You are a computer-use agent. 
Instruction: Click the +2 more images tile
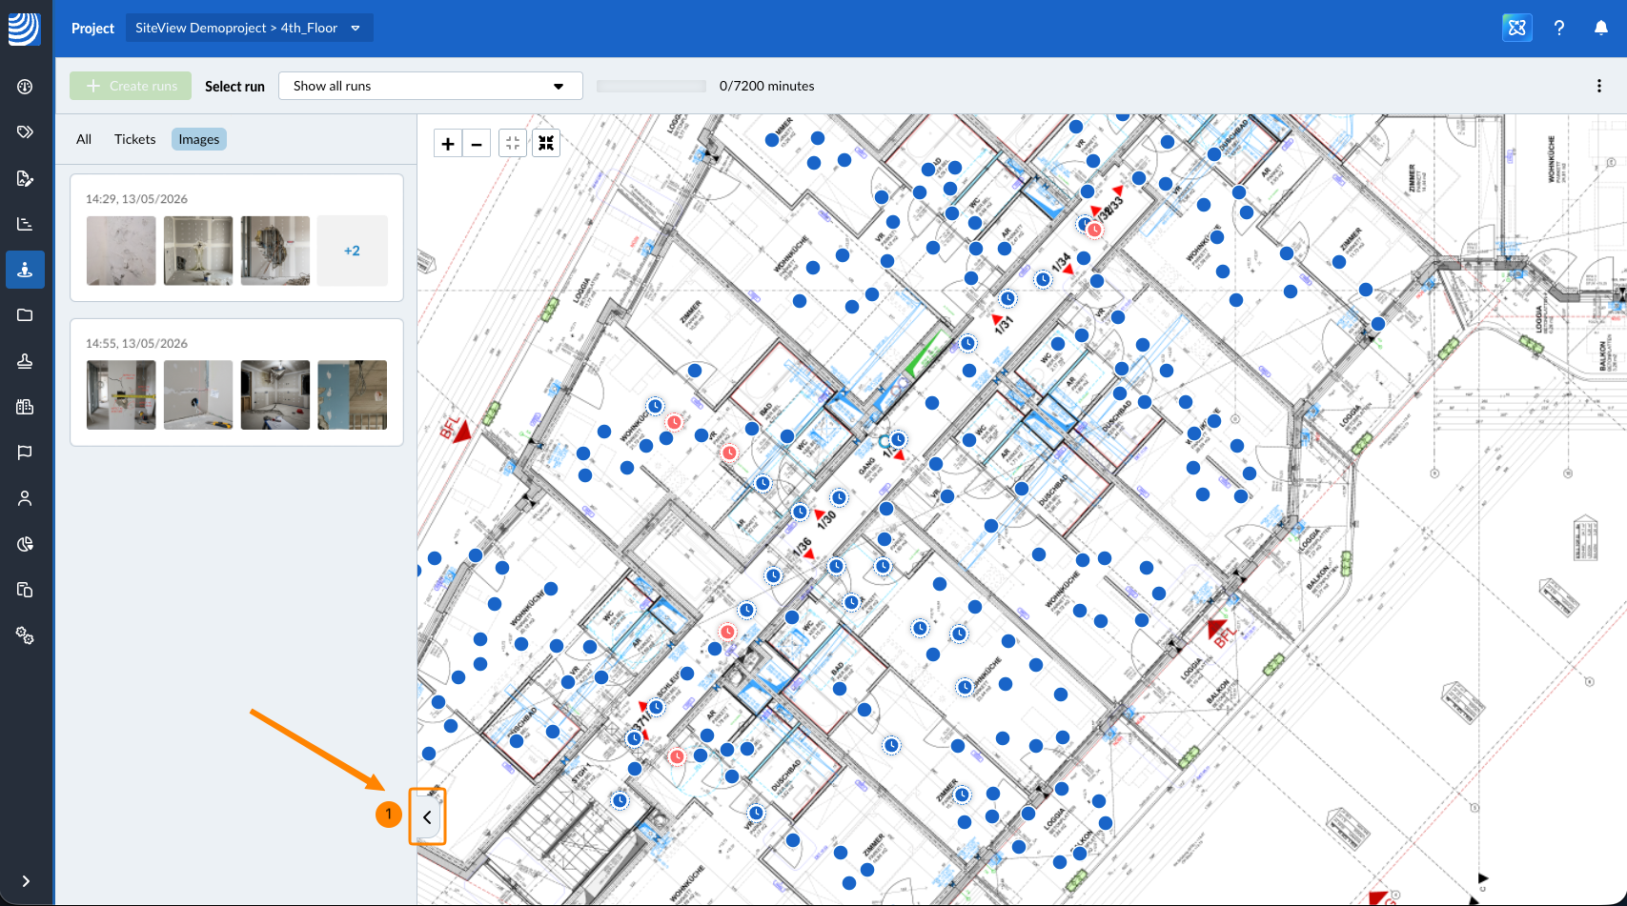click(353, 251)
